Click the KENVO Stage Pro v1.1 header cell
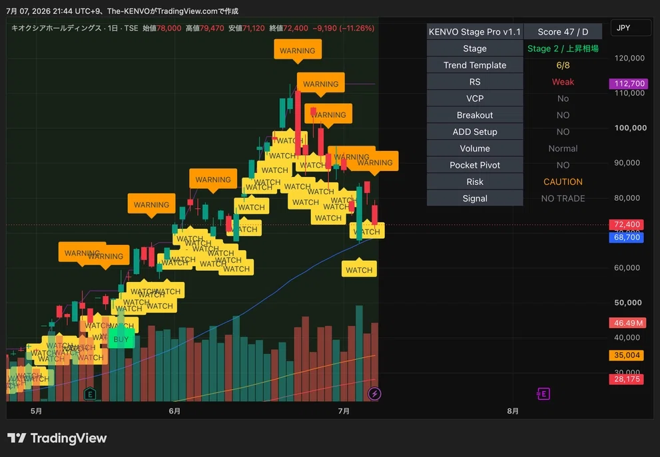Viewport: 660px width, 457px height. (x=475, y=32)
